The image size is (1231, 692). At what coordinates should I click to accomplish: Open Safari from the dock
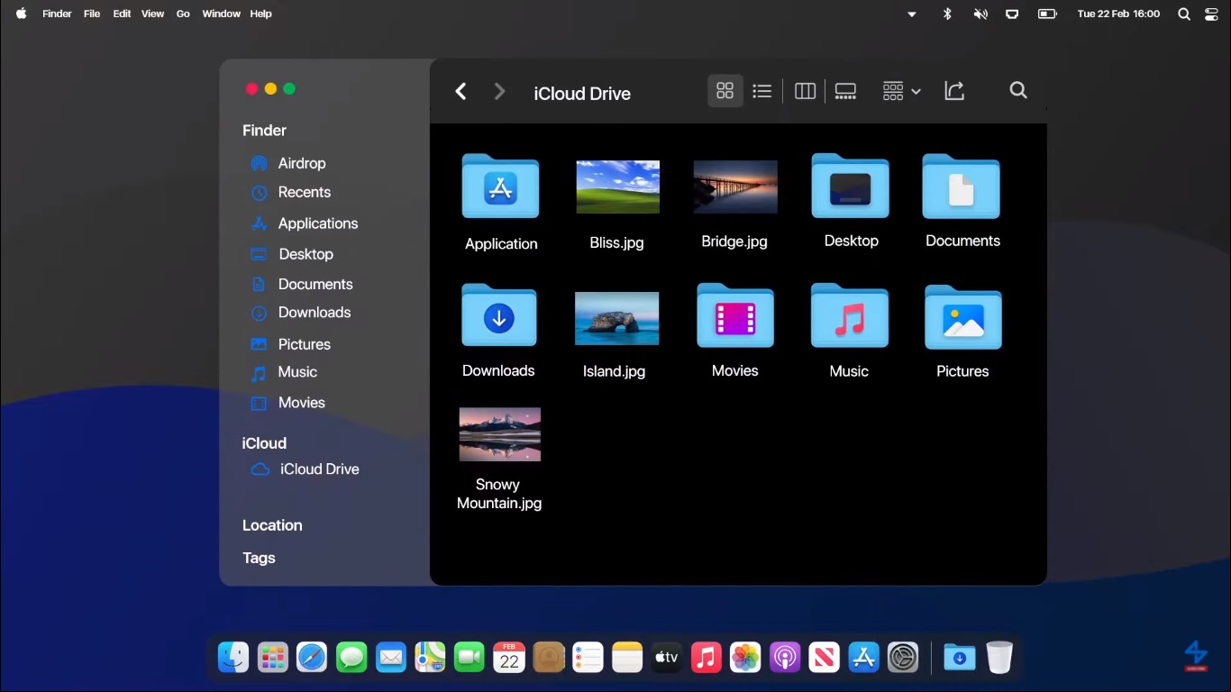pos(312,657)
